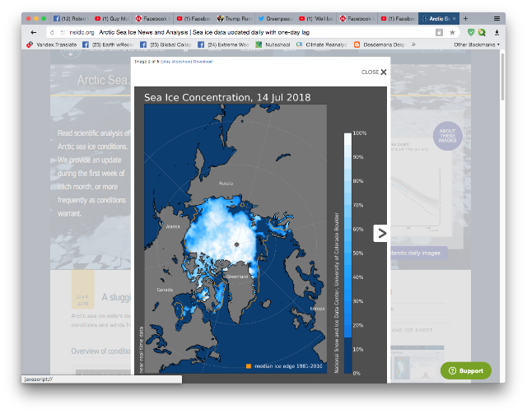Expand the Other Bookmarks dropdown
The image size is (527, 414).
point(477,44)
